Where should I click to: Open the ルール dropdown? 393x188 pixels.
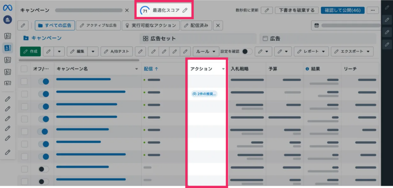(x=206, y=51)
